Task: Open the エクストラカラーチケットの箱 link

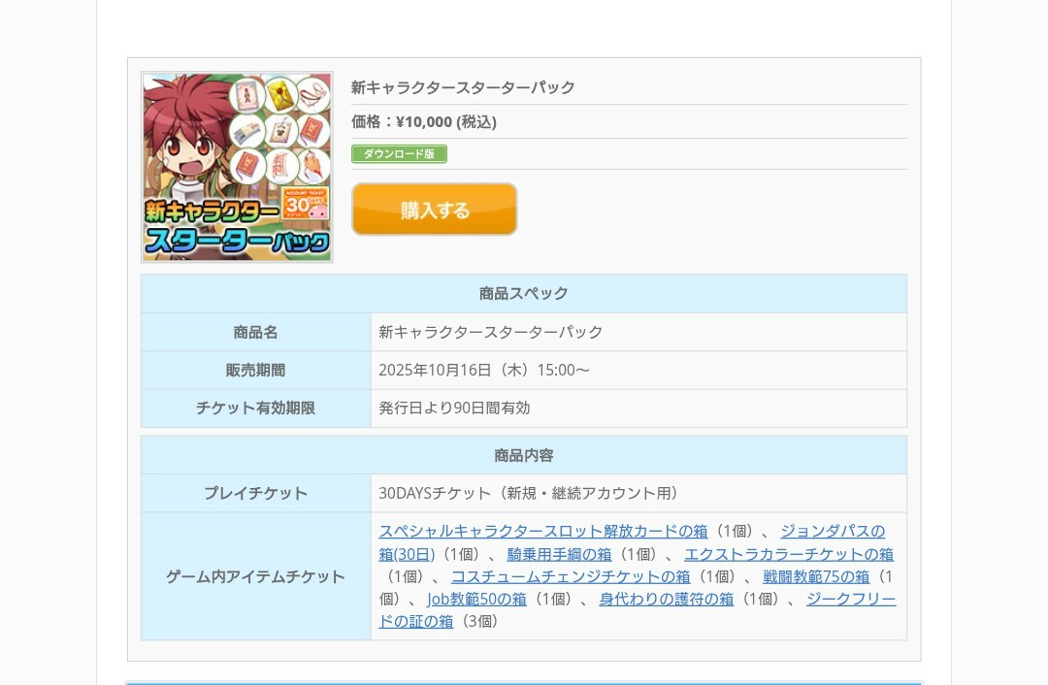Action: 789,554
